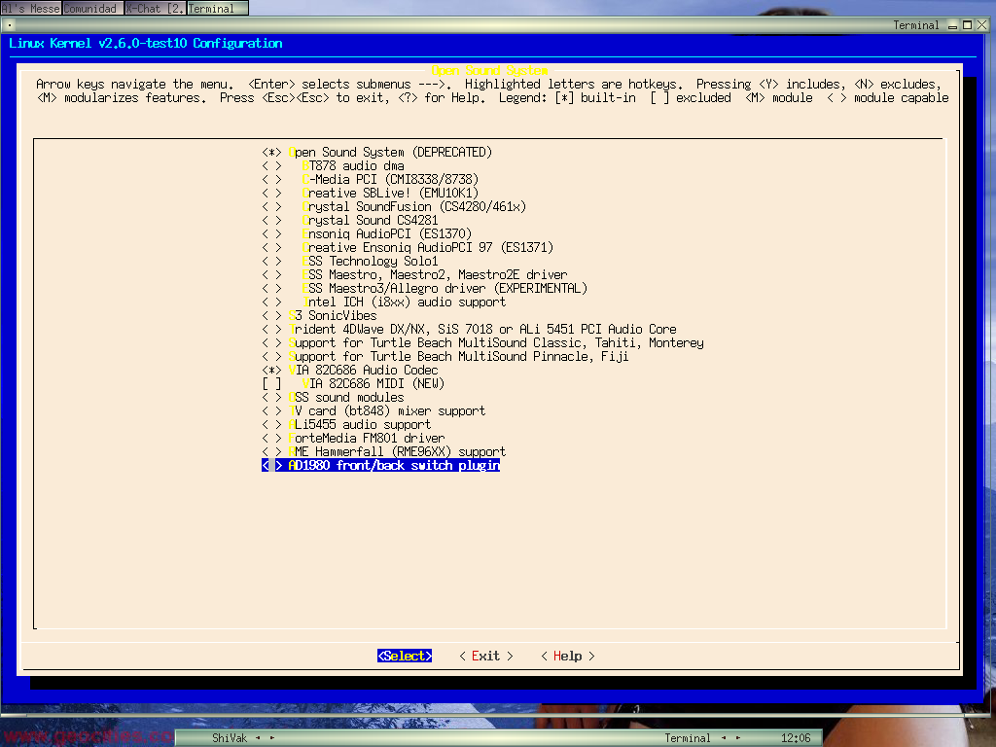996x747 pixels.
Task: Click the <Select> button
Action: [x=405, y=657]
